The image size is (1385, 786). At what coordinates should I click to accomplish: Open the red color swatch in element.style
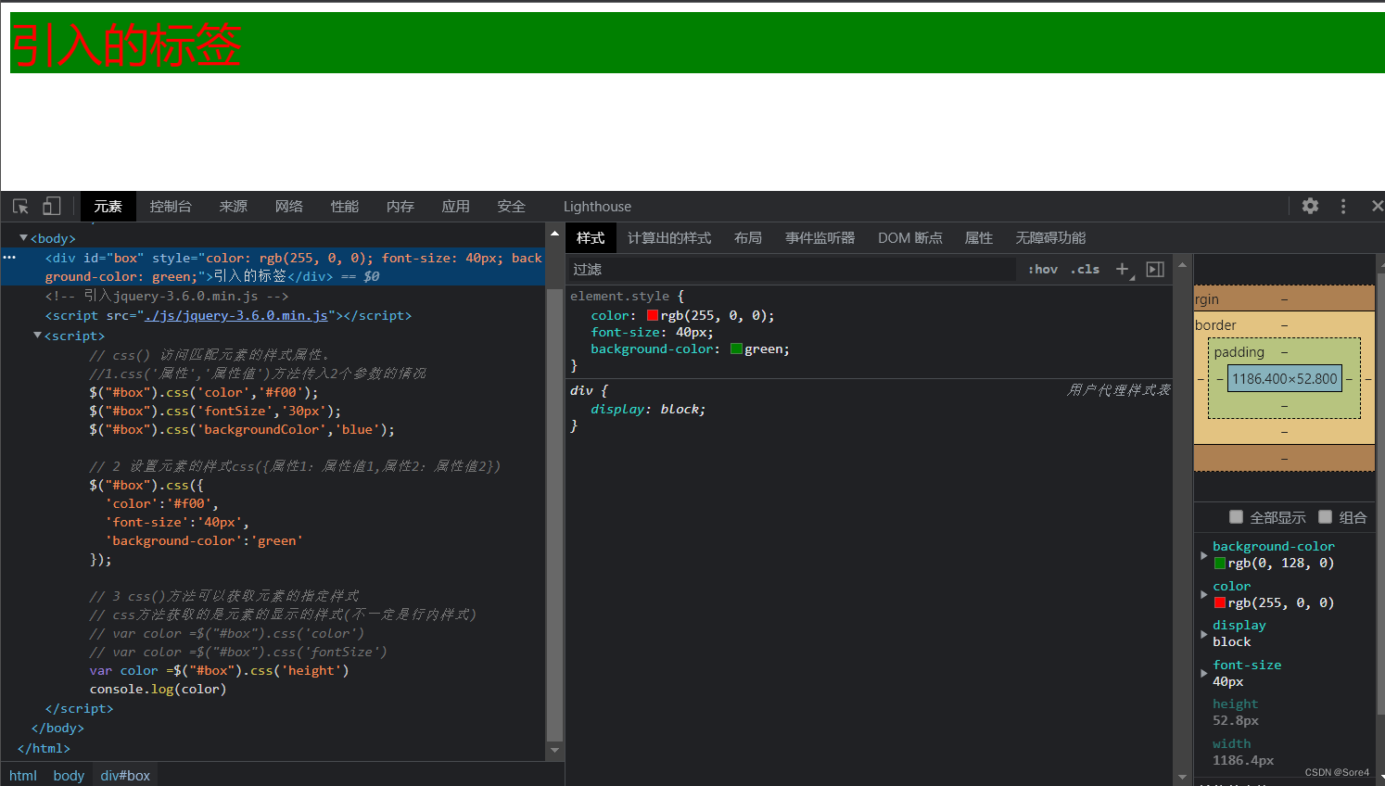pyautogui.click(x=653, y=315)
